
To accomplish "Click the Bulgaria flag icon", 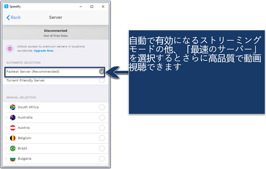I will click(13, 158).
